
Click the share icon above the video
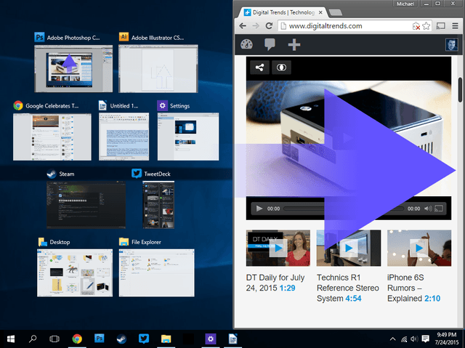tap(259, 68)
